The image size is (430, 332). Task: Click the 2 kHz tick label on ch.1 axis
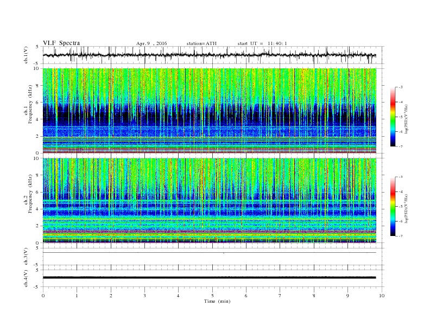pos(37,136)
